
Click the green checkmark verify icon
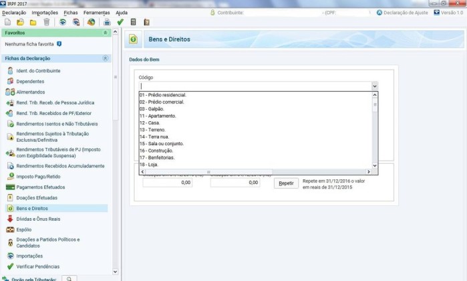(x=120, y=22)
